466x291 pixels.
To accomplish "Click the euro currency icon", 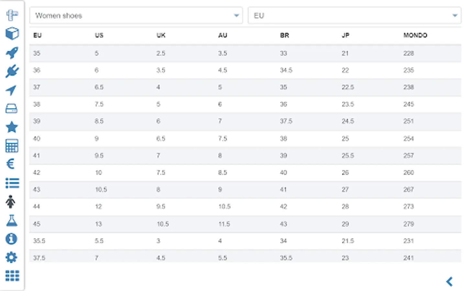I will 11,164.
